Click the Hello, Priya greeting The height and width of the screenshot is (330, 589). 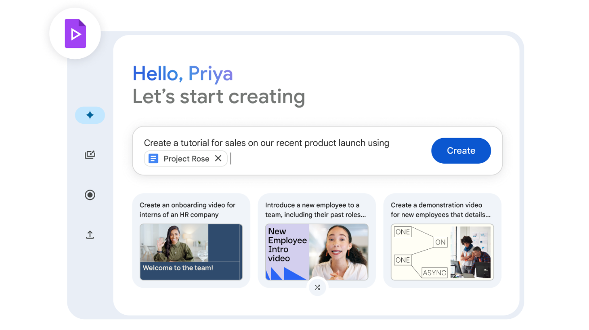coord(183,74)
